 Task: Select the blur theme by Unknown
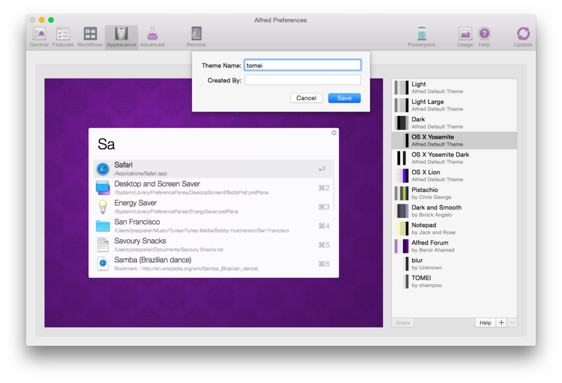[454, 263]
